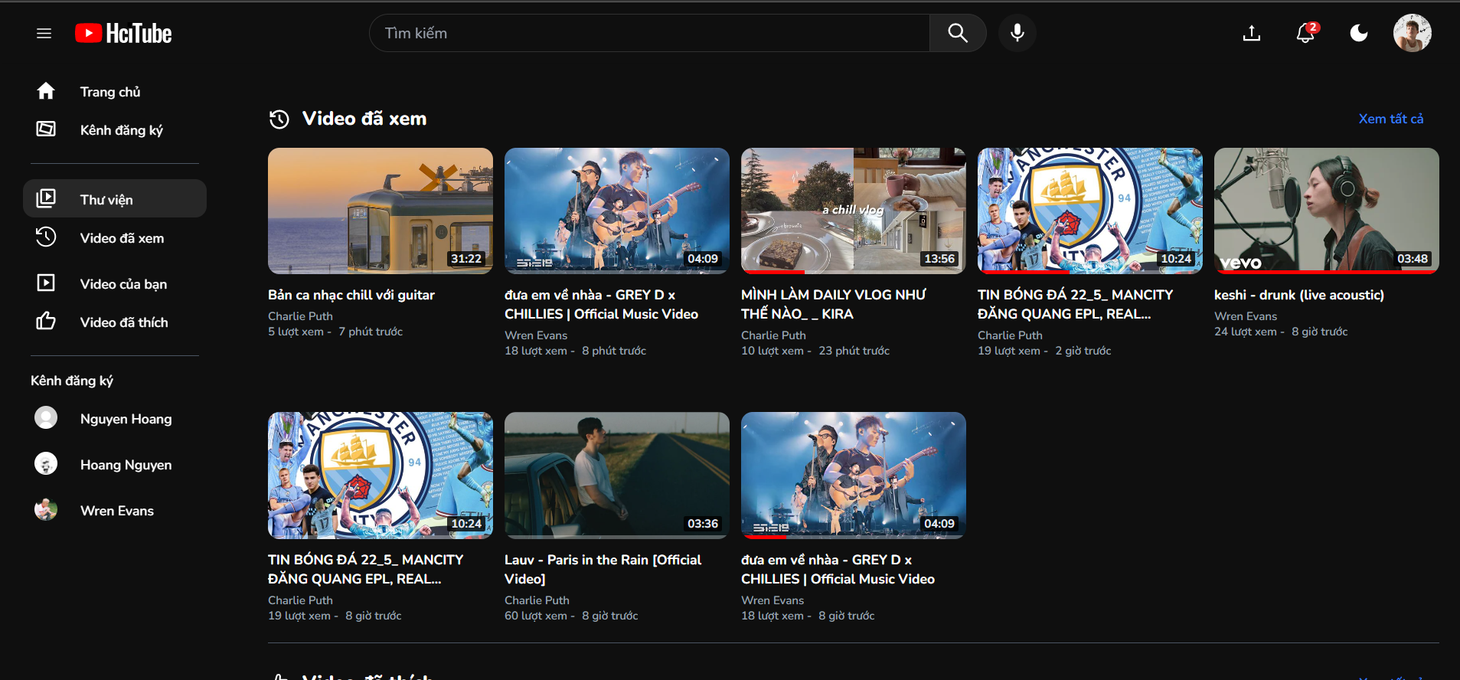Click progress bar on keshi drunk thumbnail
The image size is (1460, 680).
tap(1327, 272)
